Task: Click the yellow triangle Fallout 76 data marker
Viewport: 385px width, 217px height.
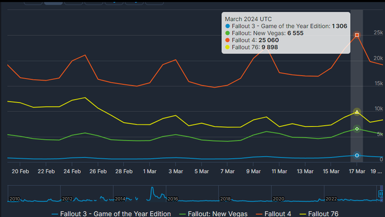Action: (357, 112)
